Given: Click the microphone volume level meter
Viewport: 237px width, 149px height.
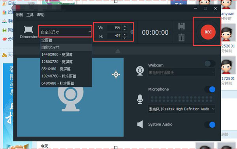Looking at the screenshot, I should coord(181,99).
